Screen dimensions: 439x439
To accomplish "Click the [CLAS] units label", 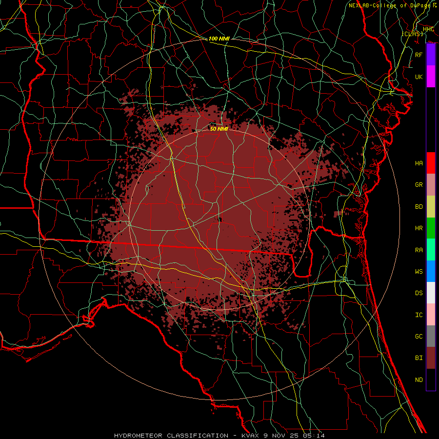I will tap(412, 34).
